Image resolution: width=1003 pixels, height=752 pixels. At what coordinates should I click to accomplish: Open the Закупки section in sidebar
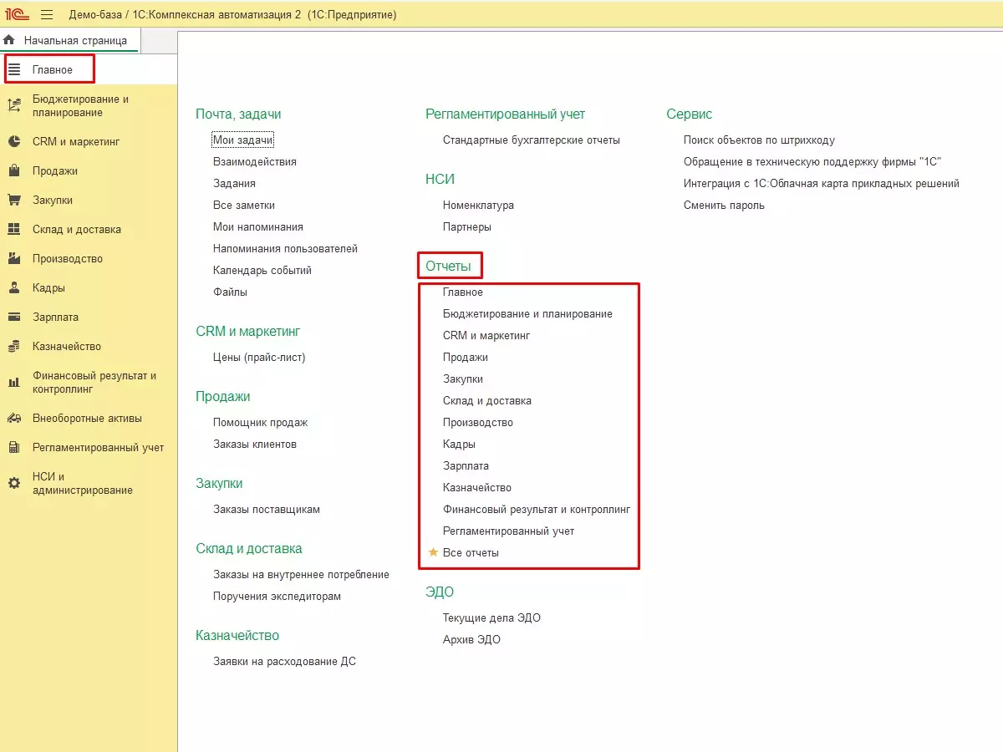(x=53, y=200)
